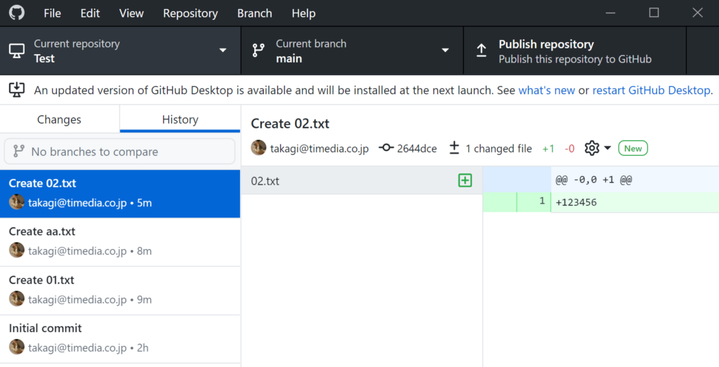Image resolution: width=719 pixels, height=367 pixels.
Task: Click the green New badge
Action: coord(633,148)
